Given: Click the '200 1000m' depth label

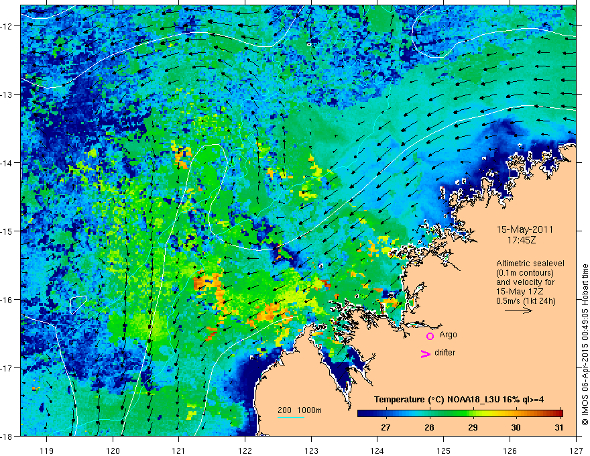Looking at the screenshot, I should [300, 410].
